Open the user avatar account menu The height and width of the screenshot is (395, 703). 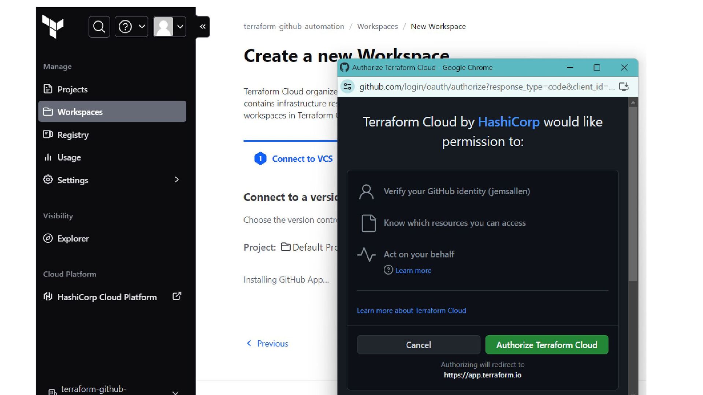tap(169, 27)
